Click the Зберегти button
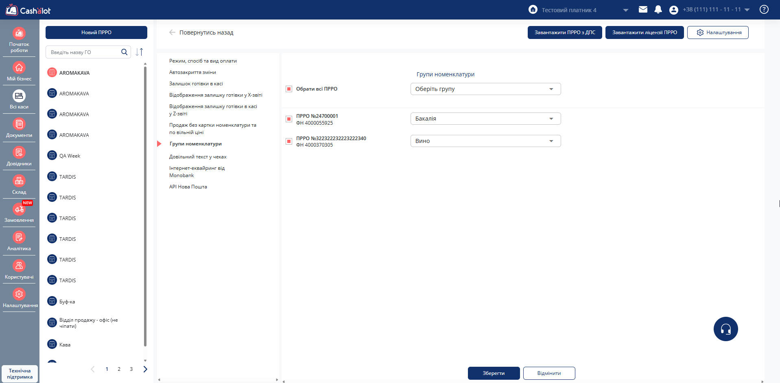The image size is (780, 383). (x=494, y=373)
